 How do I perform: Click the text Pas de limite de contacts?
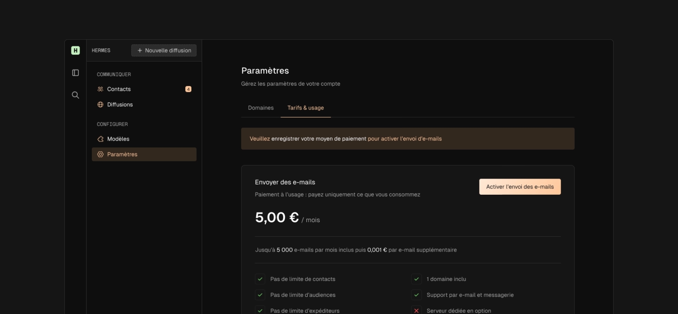pyautogui.click(x=303, y=279)
